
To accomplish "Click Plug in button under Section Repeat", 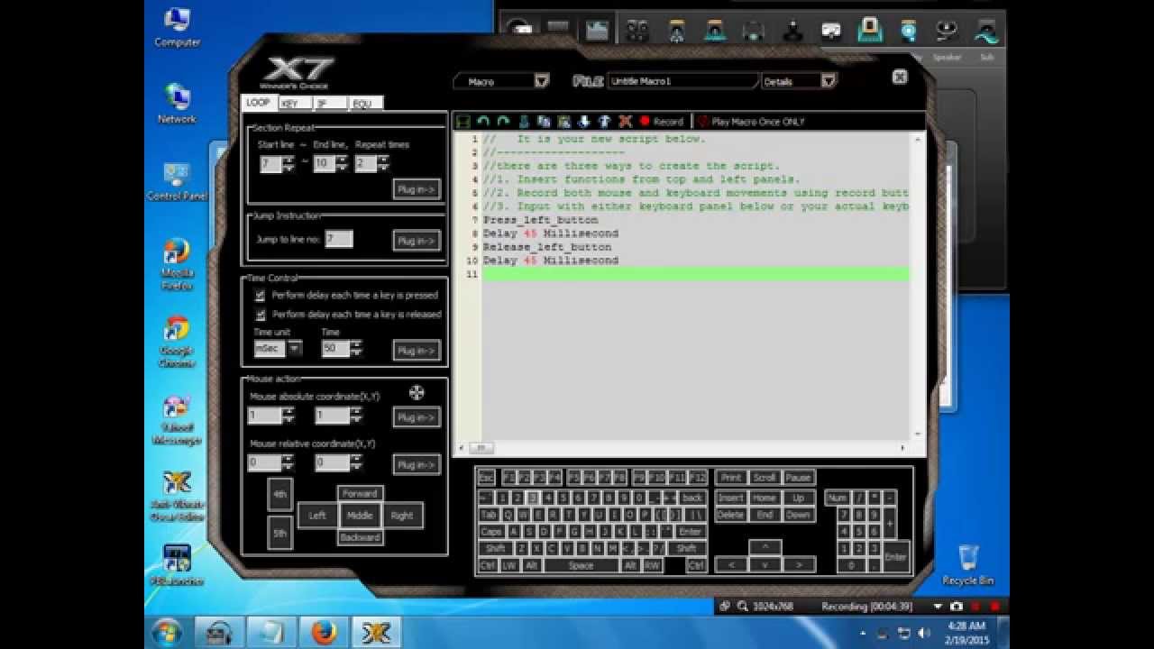I will [417, 189].
